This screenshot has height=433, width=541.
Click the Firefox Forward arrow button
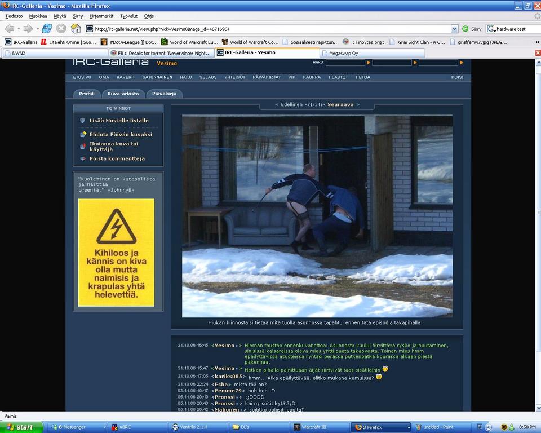click(x=28, y=29)
